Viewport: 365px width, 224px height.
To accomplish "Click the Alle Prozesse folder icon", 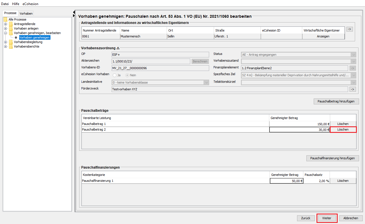I will tap(6, 19).
